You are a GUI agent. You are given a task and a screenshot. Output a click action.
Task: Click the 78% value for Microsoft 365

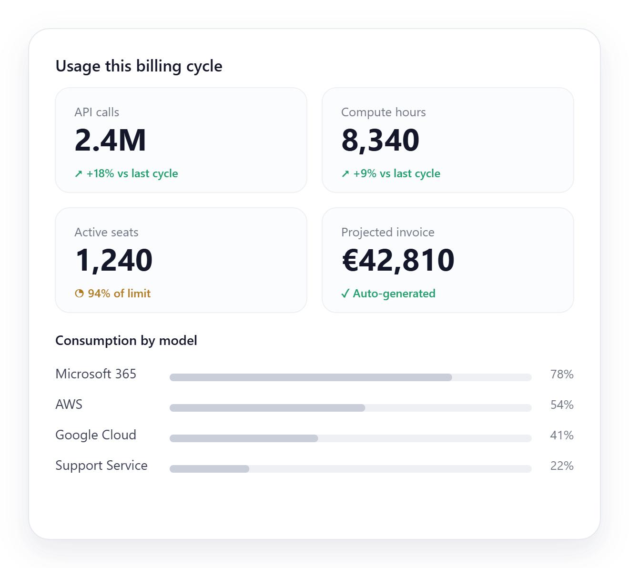click(x=562, y=375)
